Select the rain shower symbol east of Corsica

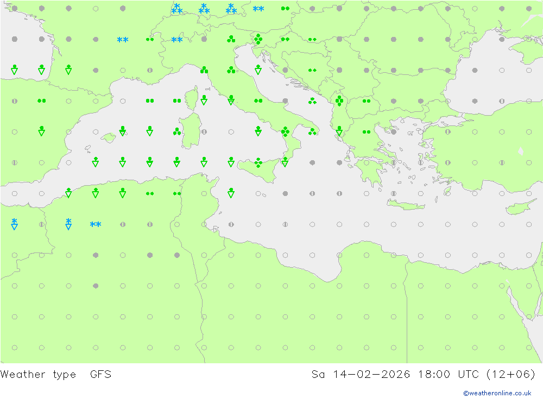[204, 100]
